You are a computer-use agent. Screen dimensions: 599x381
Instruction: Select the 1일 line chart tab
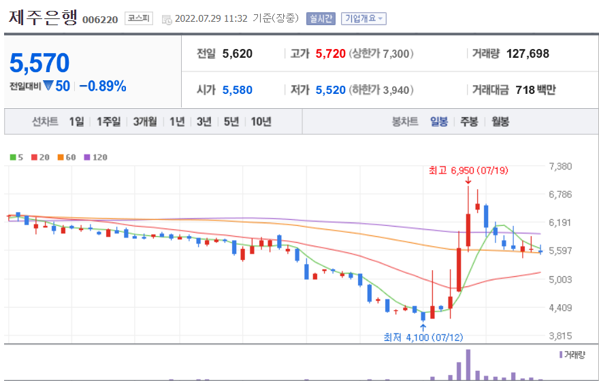pos(76,121)
